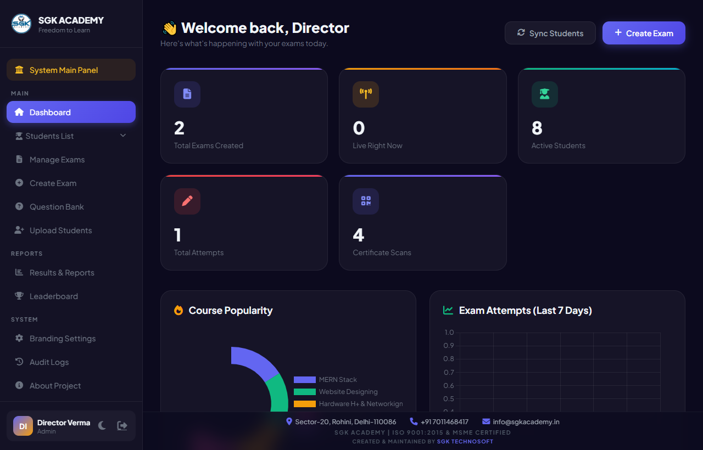Click the info@sgkacademy.in email address

point(526,422)
